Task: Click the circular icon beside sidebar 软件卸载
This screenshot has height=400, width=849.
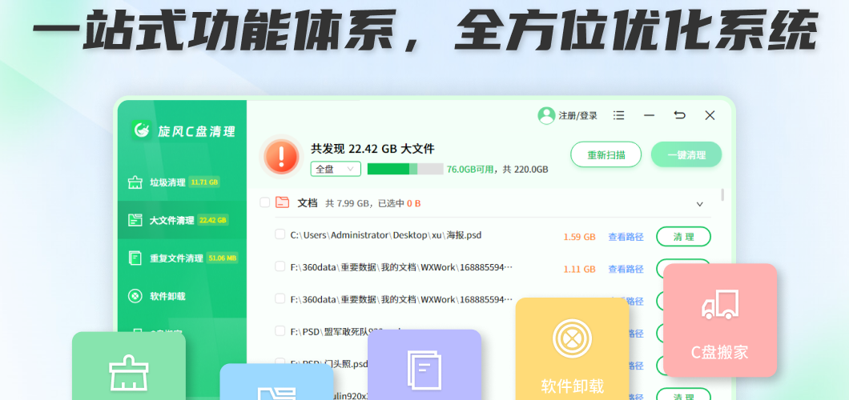Action: (135, 296)
